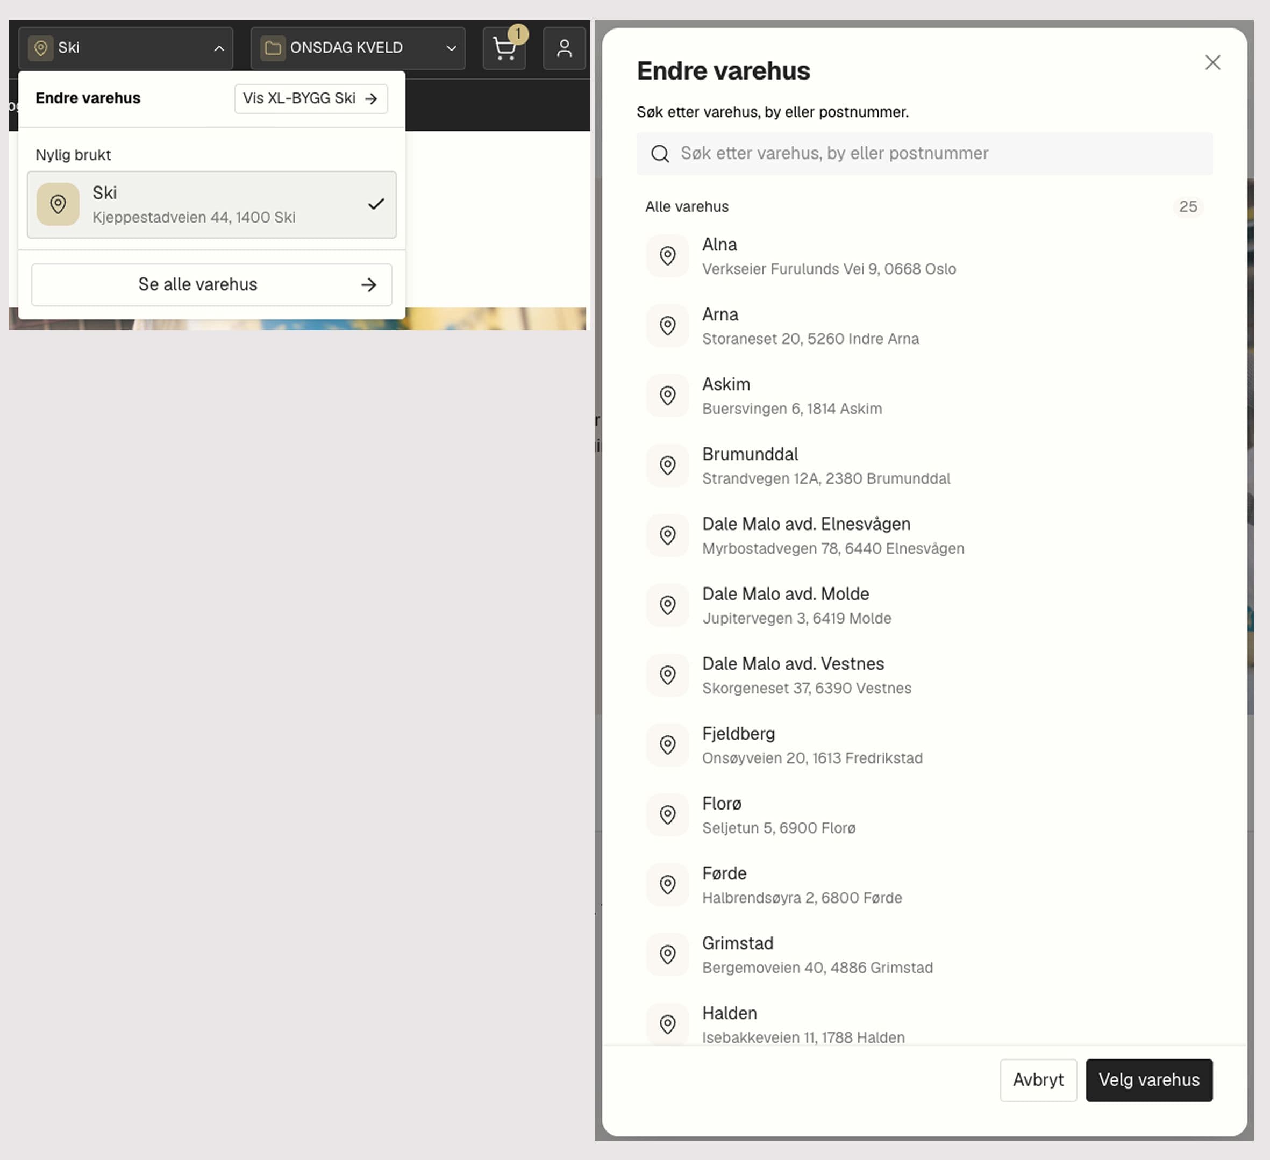Select the Brumunddal warehouse
The width and height of the screenshot is (1270, 1160).
(x=924, y=466)
